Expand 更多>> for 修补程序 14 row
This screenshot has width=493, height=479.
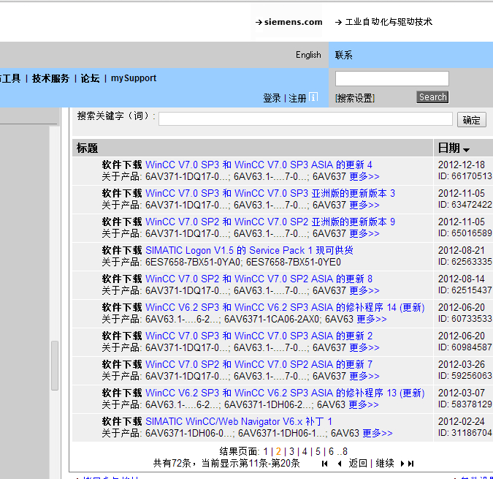[x=371, y=319]
